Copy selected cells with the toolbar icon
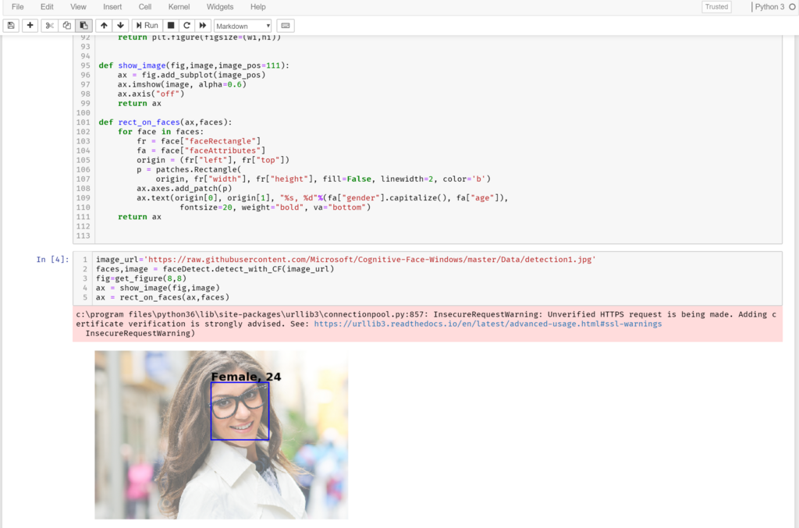This screenshot has height=528, width=799. click(67, 26)
